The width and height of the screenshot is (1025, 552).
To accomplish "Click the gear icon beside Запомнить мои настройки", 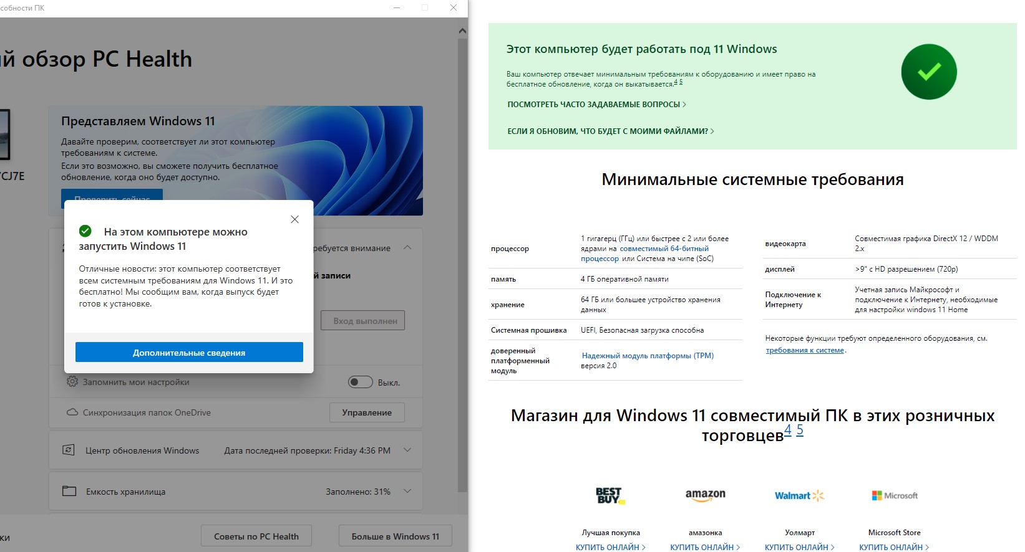I will coord(72,381).
